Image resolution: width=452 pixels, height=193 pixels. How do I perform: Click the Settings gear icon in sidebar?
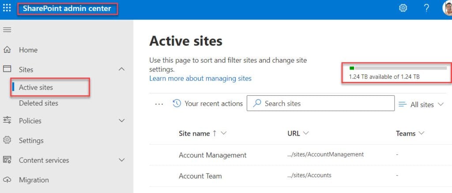(x=7, y=140)
